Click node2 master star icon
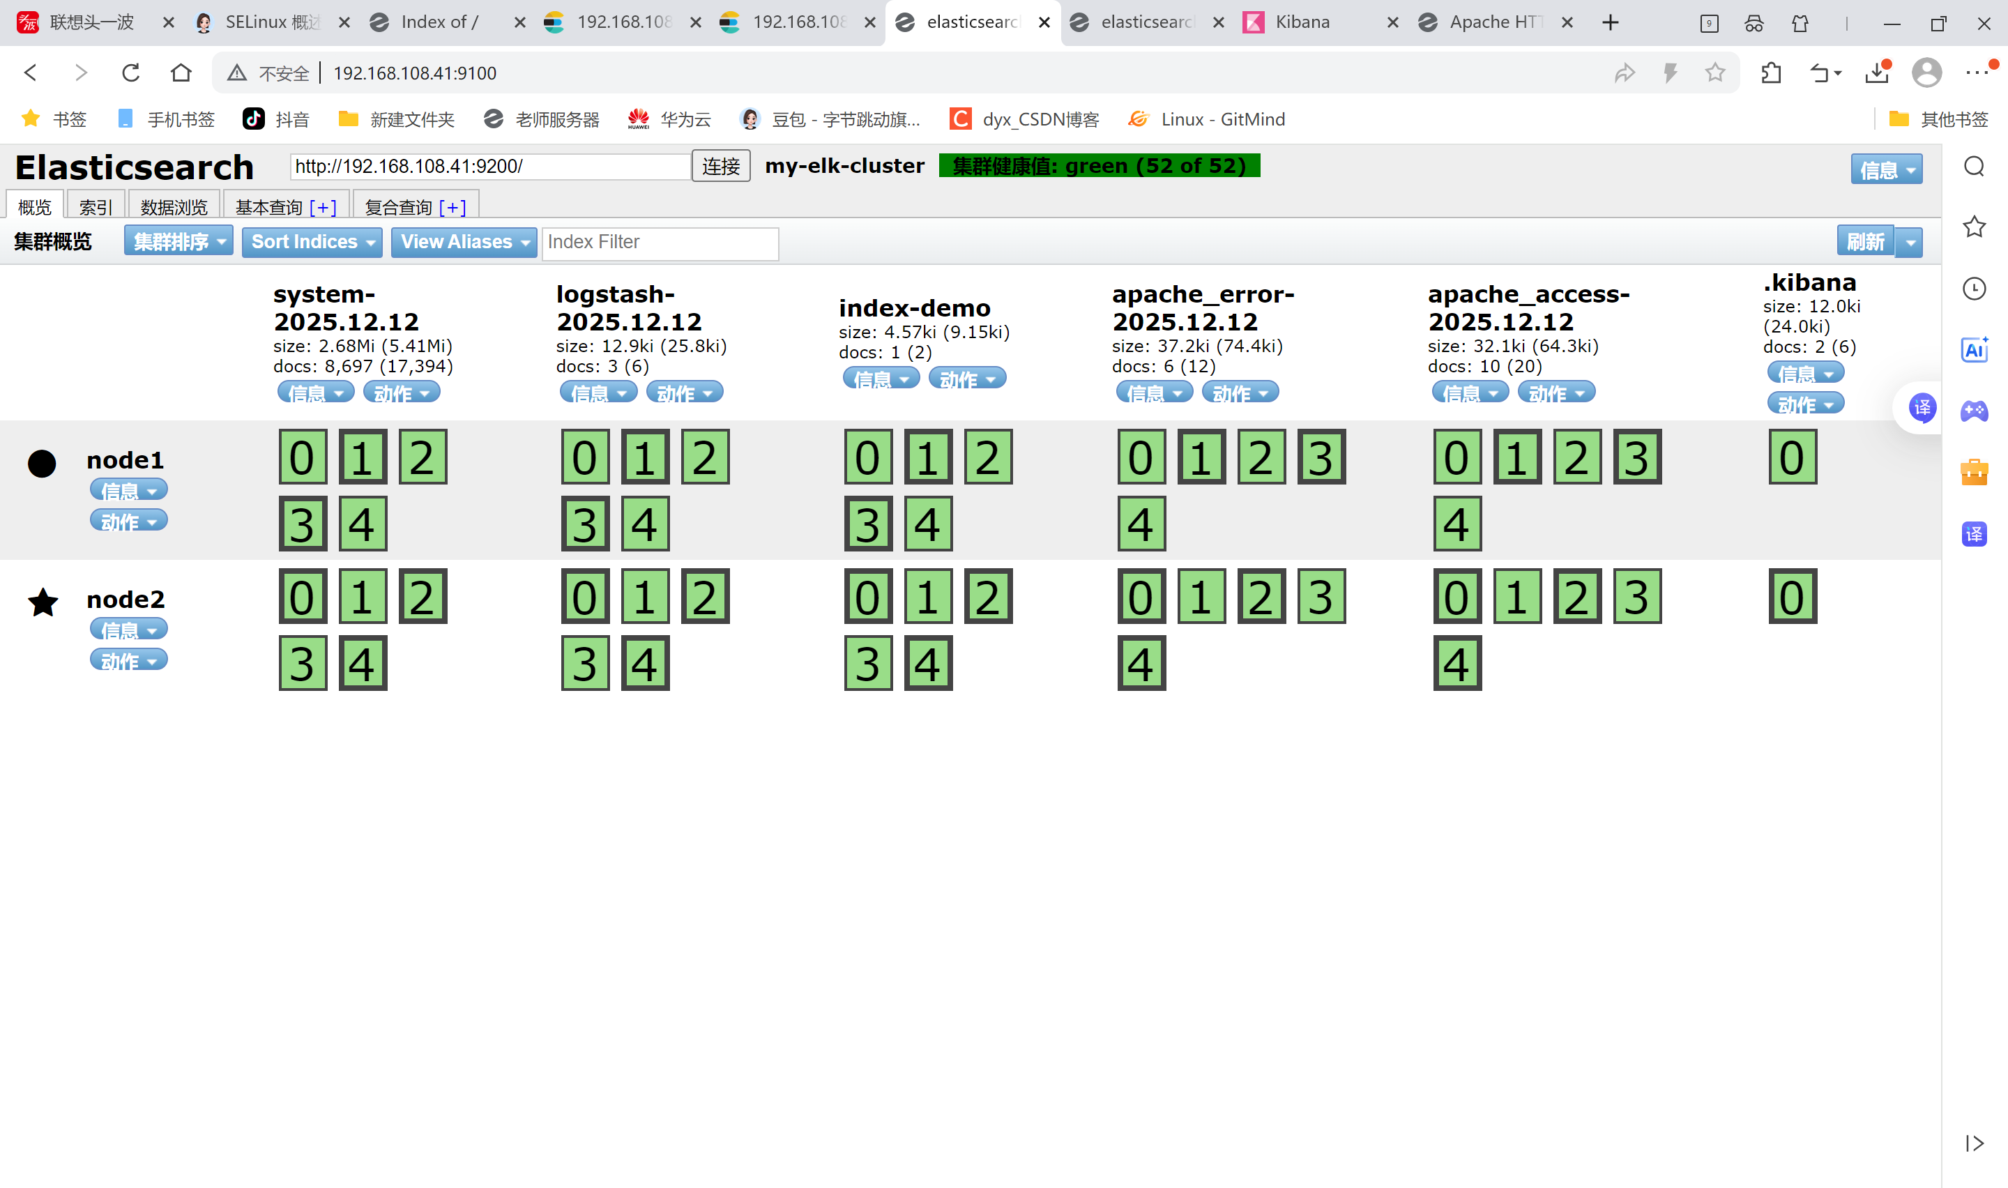This screenshot has width=2008, height=1188. (43, 603)
